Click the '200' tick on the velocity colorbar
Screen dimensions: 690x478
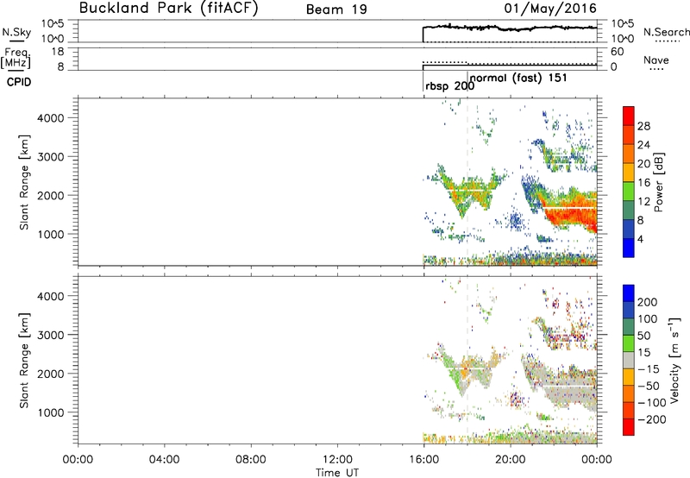(x=648, y=302)
